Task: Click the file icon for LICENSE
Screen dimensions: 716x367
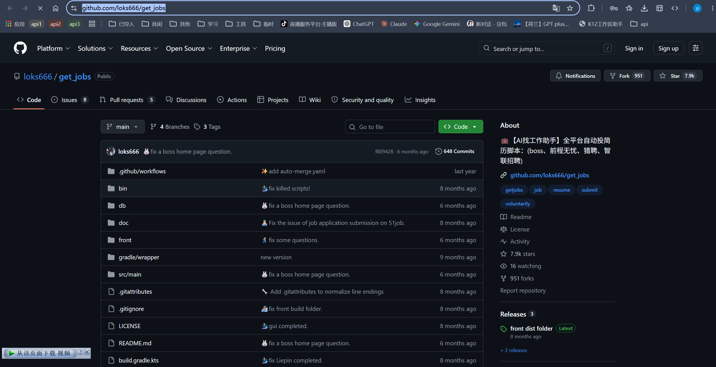Action: (111, 326)
